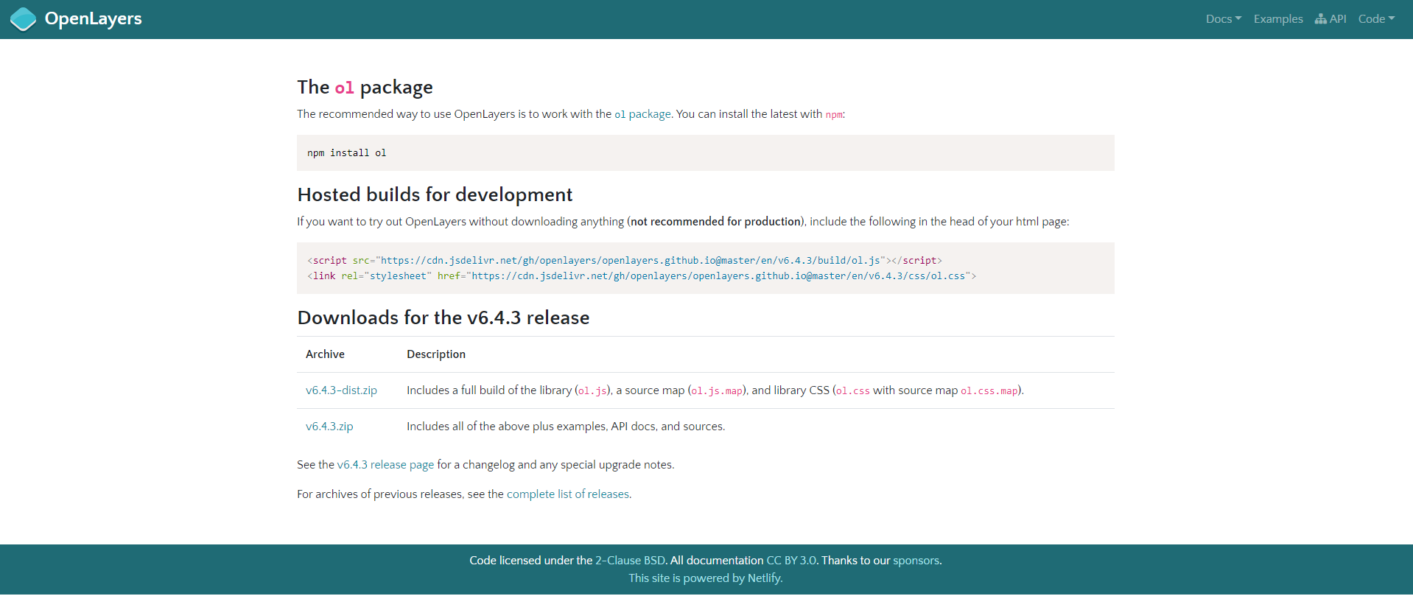1413x596 pixels.
Task: Open the CC BY 3.0 link
Action: (791, 561)
